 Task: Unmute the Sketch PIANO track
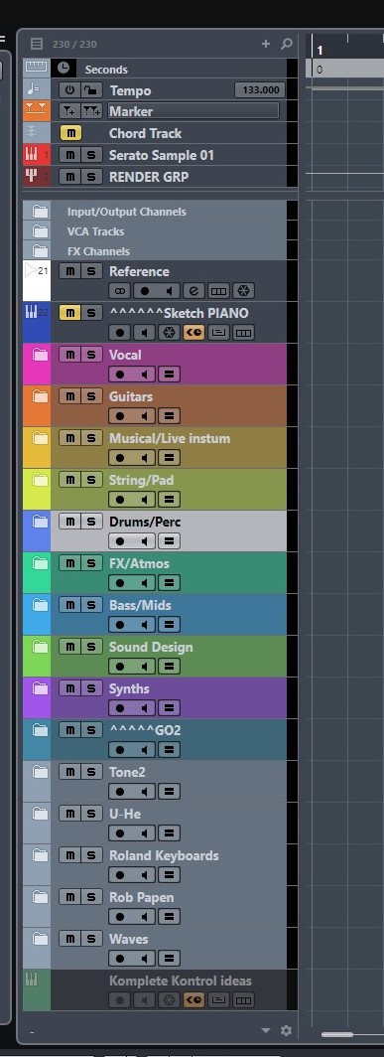[69, 313]
